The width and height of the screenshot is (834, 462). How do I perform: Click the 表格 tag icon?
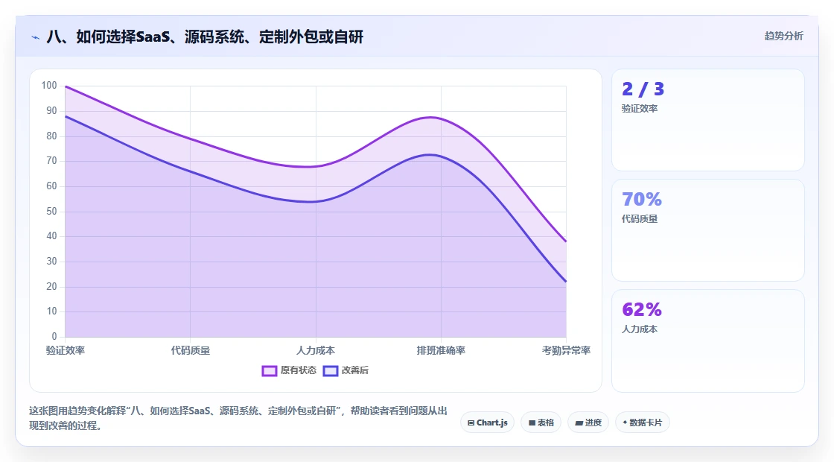tap(532, 423)
